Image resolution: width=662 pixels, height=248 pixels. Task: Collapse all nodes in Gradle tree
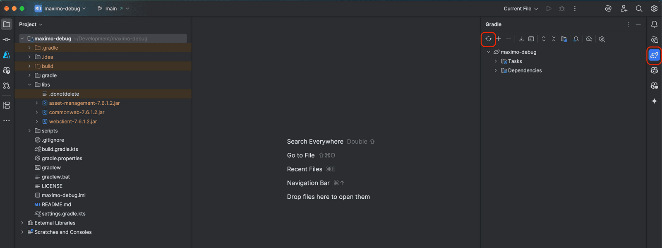(x=554, y=39)
